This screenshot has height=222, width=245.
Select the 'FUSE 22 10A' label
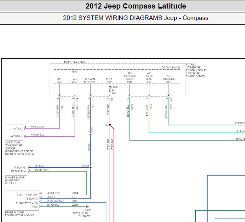[114, 90]
